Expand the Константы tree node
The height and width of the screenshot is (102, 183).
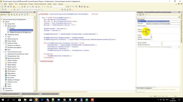[x=1, y=88]
